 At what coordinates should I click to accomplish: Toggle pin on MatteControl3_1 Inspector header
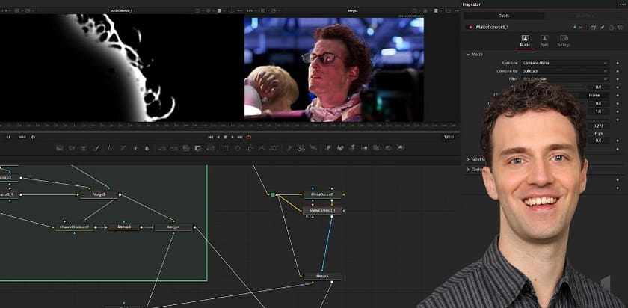[x=603, y=27]
